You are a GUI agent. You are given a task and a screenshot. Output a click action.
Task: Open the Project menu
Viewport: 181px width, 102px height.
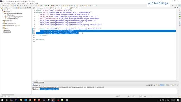point(24,3)
